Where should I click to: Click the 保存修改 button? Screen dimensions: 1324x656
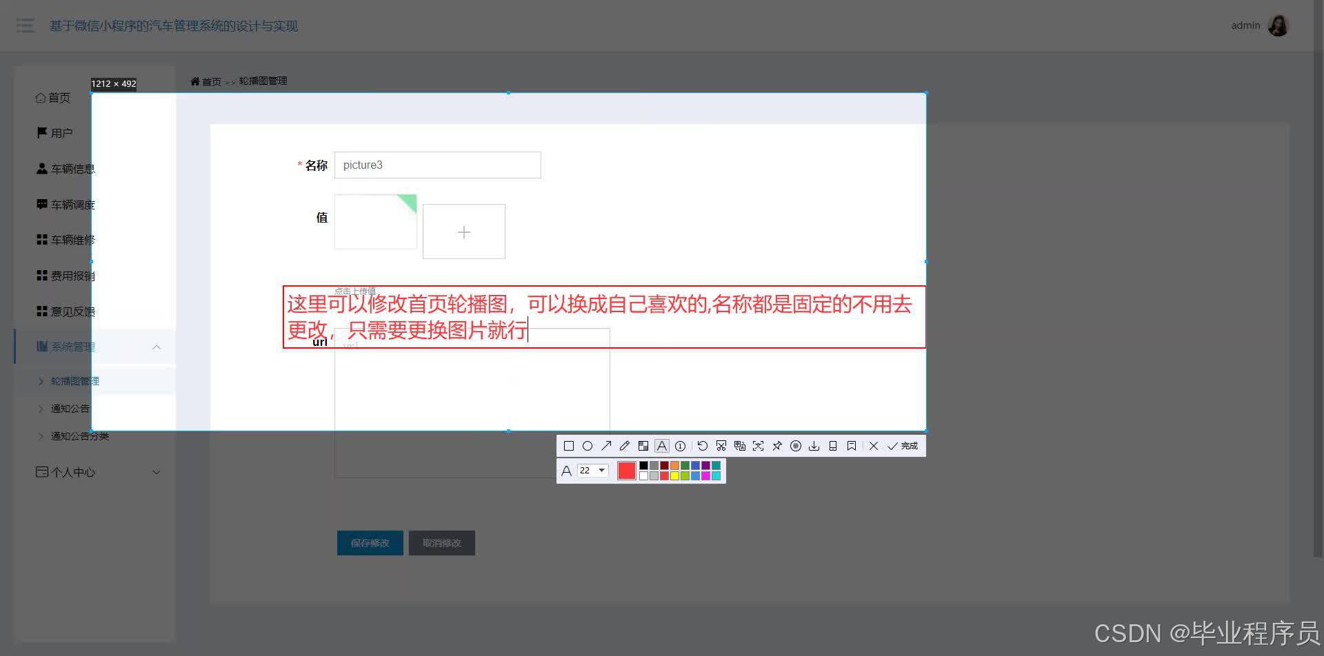click(x=370, y=543)
